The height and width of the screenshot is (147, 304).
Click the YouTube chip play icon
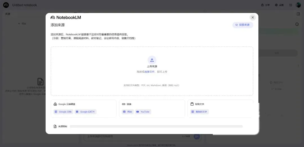click(137, 112)
